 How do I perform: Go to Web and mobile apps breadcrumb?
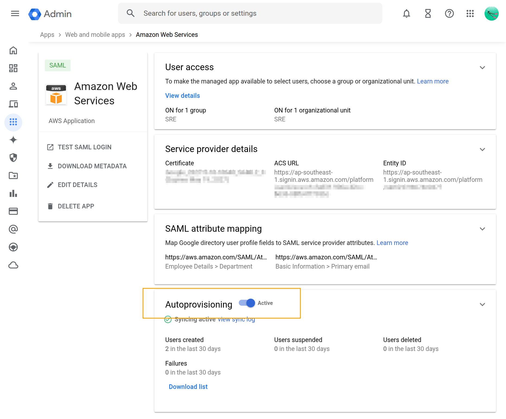95,35
